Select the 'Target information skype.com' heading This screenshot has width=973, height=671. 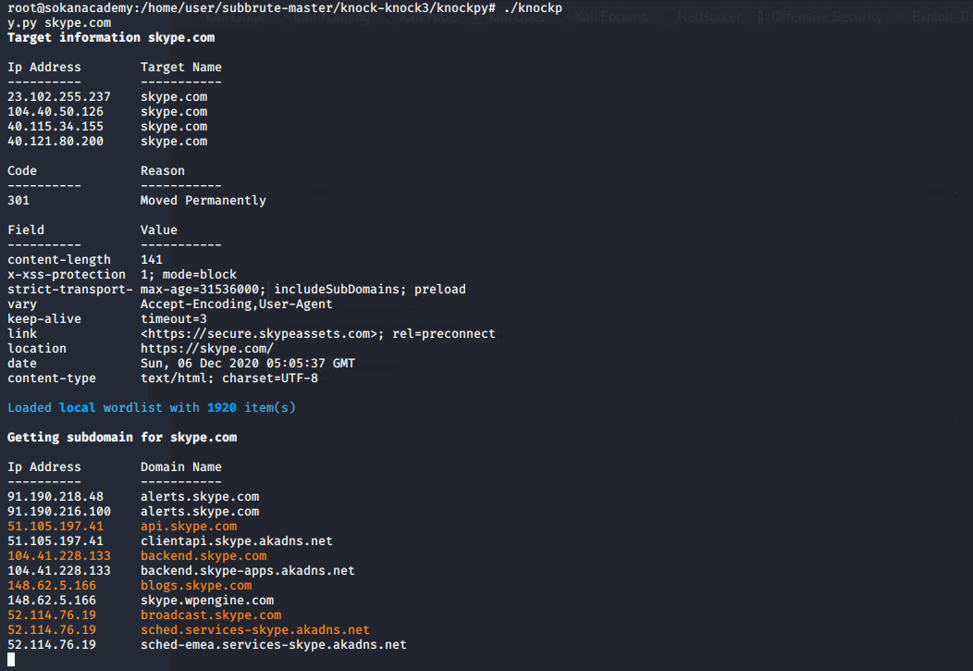point(111,38)
